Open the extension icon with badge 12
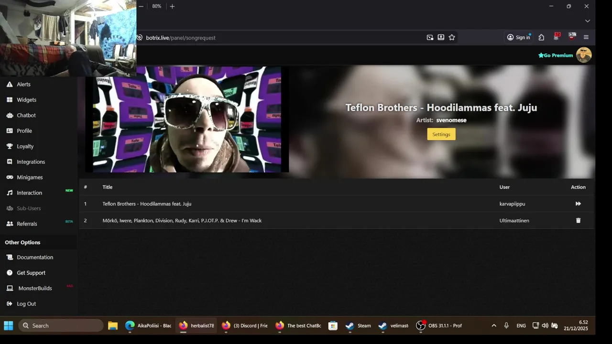 [557, 37]
